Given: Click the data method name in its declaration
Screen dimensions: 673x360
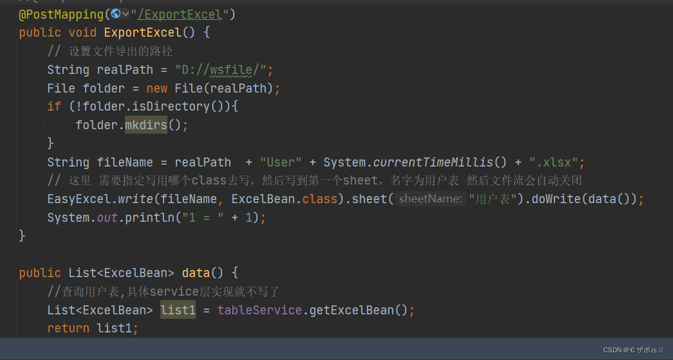Looking at the screenshot, I should pos(196,273).
